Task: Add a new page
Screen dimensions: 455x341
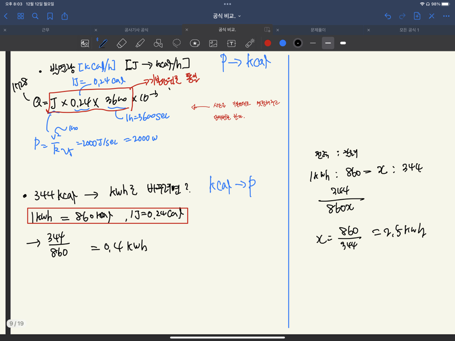Action: pos(417,16)
